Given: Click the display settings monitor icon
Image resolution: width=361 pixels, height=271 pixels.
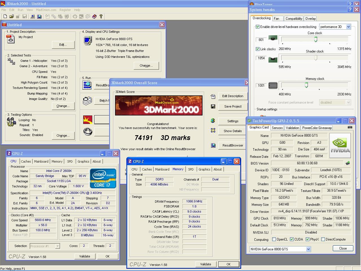Looking at the screenshot, I should (x=88, y=41).
